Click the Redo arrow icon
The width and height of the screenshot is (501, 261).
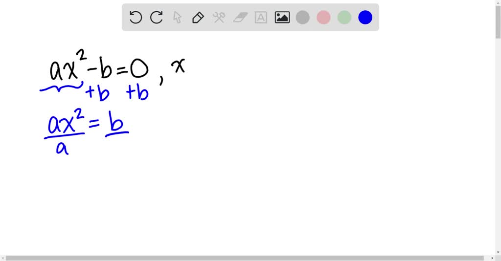coord(157,17)
